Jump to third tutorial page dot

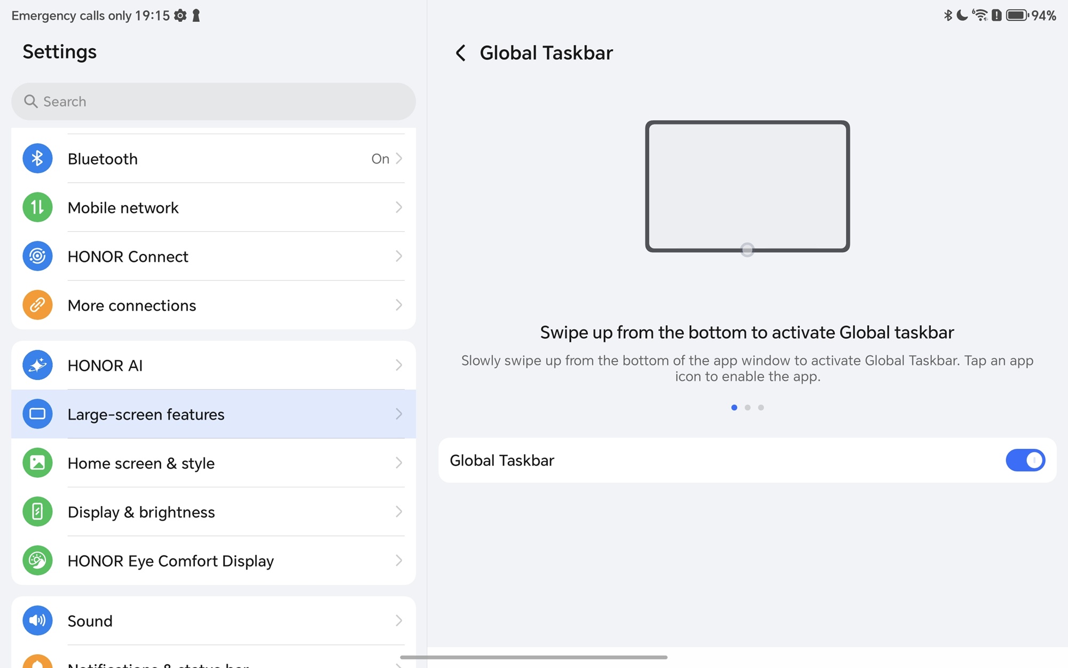tap(761, 408)
